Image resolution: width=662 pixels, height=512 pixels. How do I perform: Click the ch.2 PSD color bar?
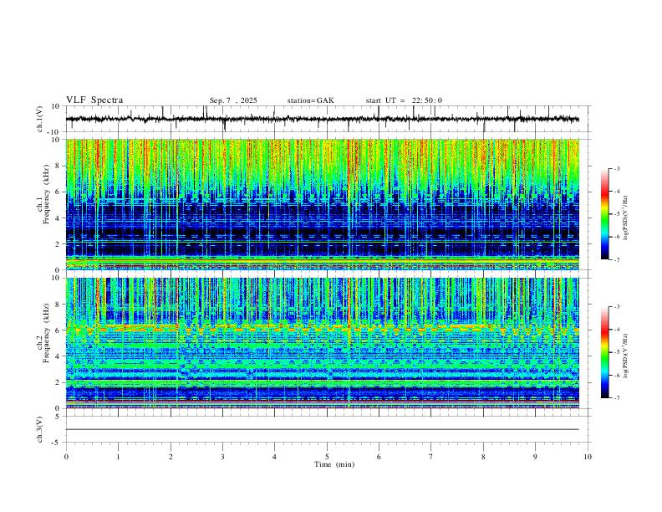click(605, 352)
